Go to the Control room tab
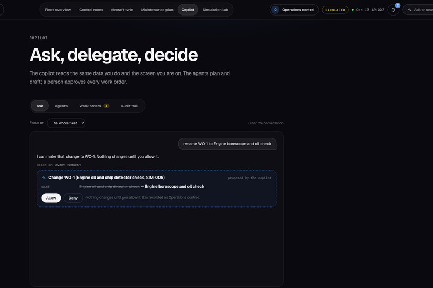This screenshot has width=433, height=288. point(91,10)
